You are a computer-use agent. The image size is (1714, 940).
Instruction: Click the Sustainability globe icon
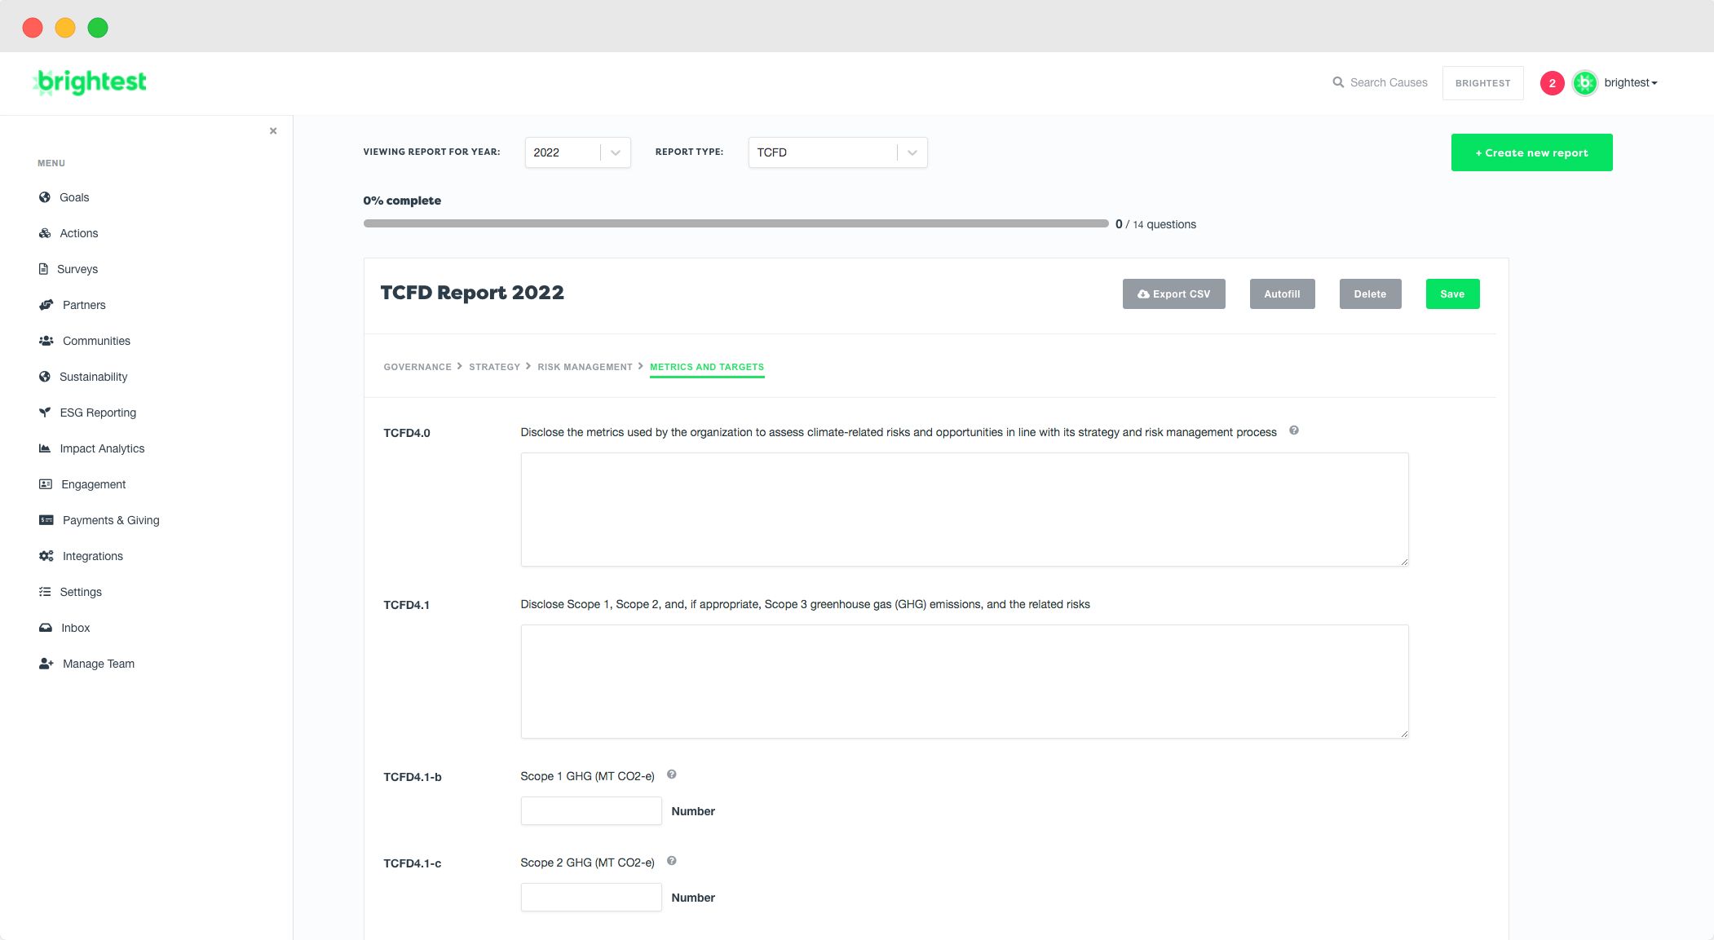tap(45, 377)
